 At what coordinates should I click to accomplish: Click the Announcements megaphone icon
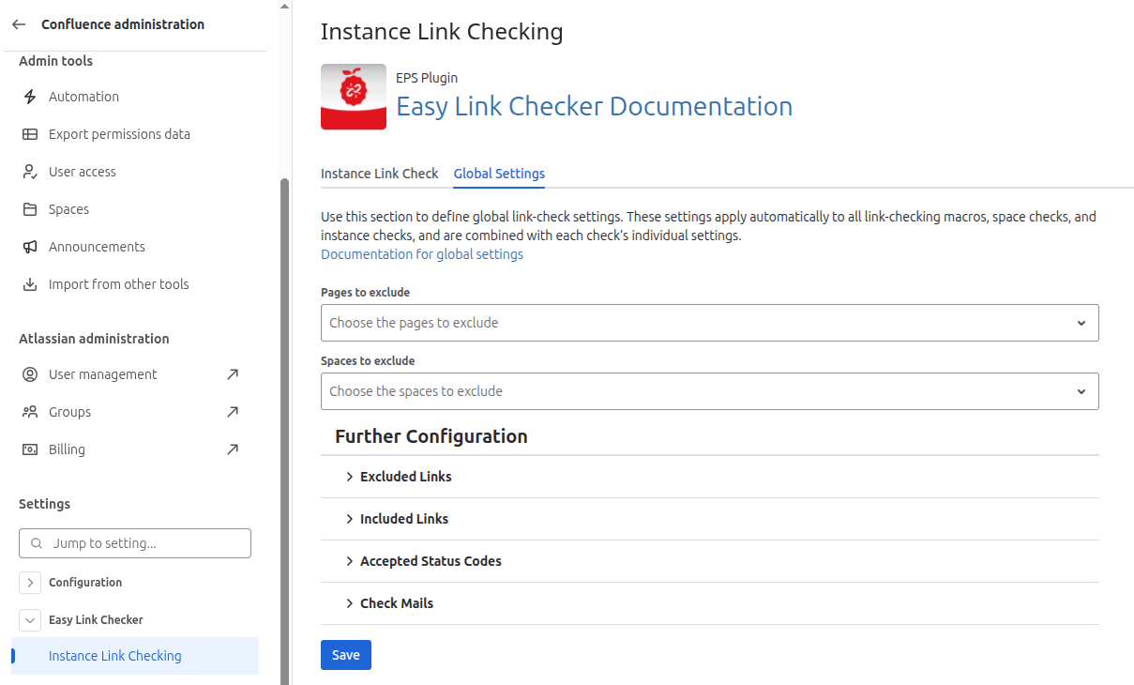[x=30, y=247]
